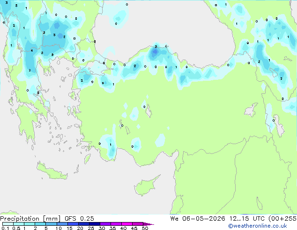Select legend swatch between 10 and 15
Screen dimensions: 297x230
click(x=62, y=224)
